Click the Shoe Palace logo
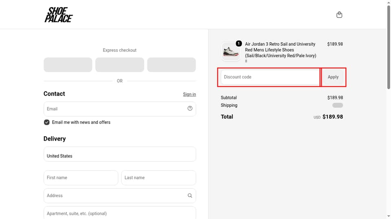391x219 pixels. coord(59,15)
